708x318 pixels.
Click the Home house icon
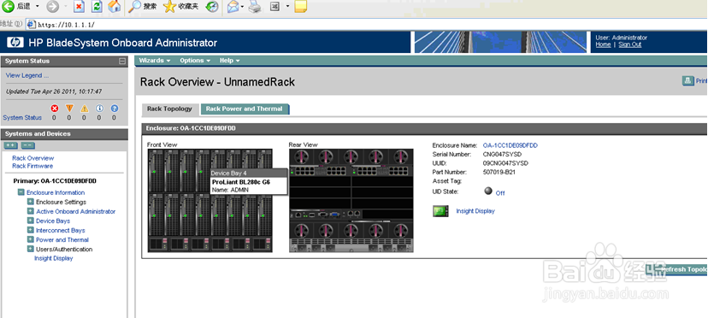pyautogui.click(x=115, y=6)
